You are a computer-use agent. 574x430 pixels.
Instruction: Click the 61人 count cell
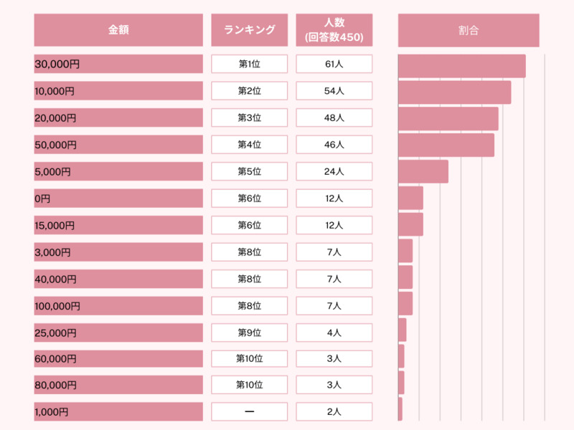point(334,64)
